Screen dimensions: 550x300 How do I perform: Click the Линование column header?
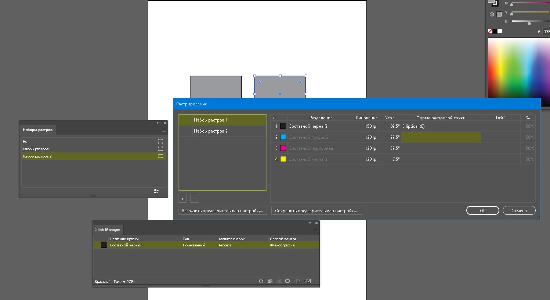pyautogui.click(x=366, y=118)
